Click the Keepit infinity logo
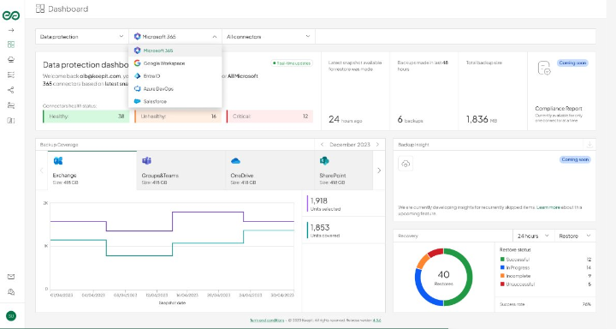The width and height of the screenshot is (616, 329). 11,15
